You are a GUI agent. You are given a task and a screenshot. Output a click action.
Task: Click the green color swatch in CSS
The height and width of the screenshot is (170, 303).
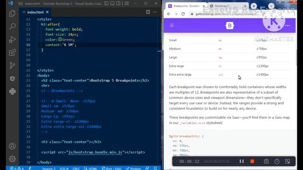60,40
